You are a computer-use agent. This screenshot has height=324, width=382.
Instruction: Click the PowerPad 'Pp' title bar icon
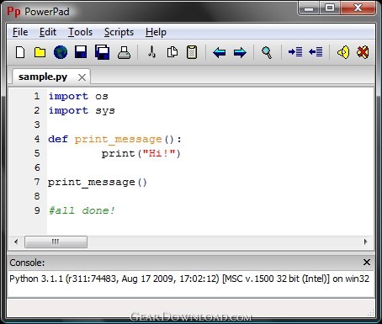(x=13, y=12)
